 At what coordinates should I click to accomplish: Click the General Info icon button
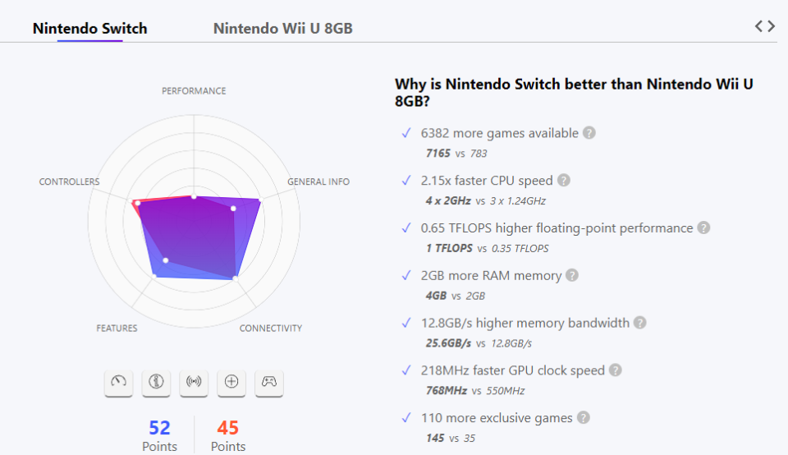point(156,382)
